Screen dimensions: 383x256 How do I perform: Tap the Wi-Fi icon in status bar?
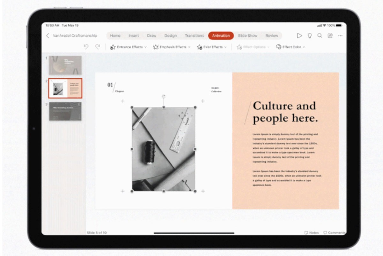pos(324,25)
